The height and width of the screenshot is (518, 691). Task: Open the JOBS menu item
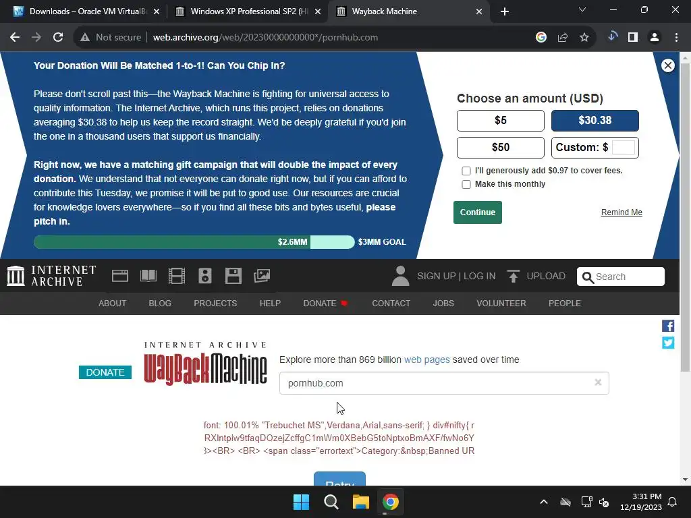click(443, 303)
